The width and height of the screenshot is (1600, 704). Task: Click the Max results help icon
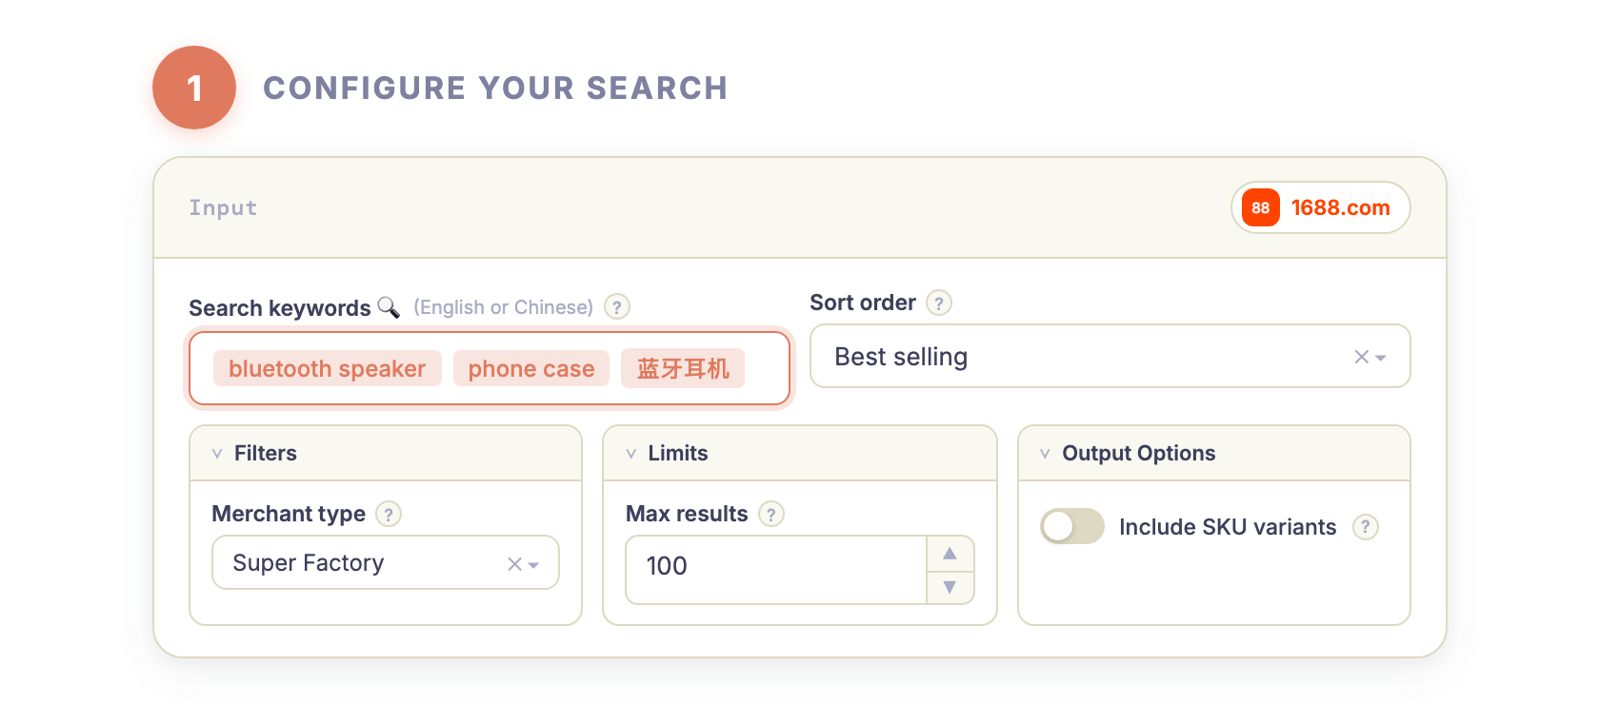(771, 514)
